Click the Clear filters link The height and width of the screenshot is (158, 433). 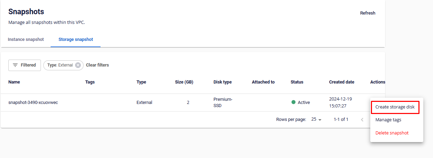[97, 65]
